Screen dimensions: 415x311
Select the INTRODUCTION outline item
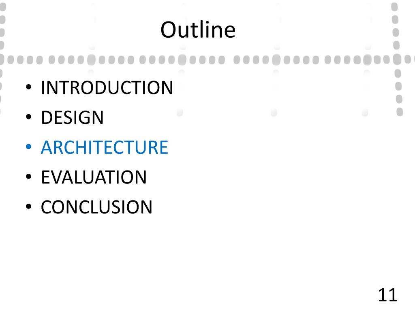[x=107, y=87]
